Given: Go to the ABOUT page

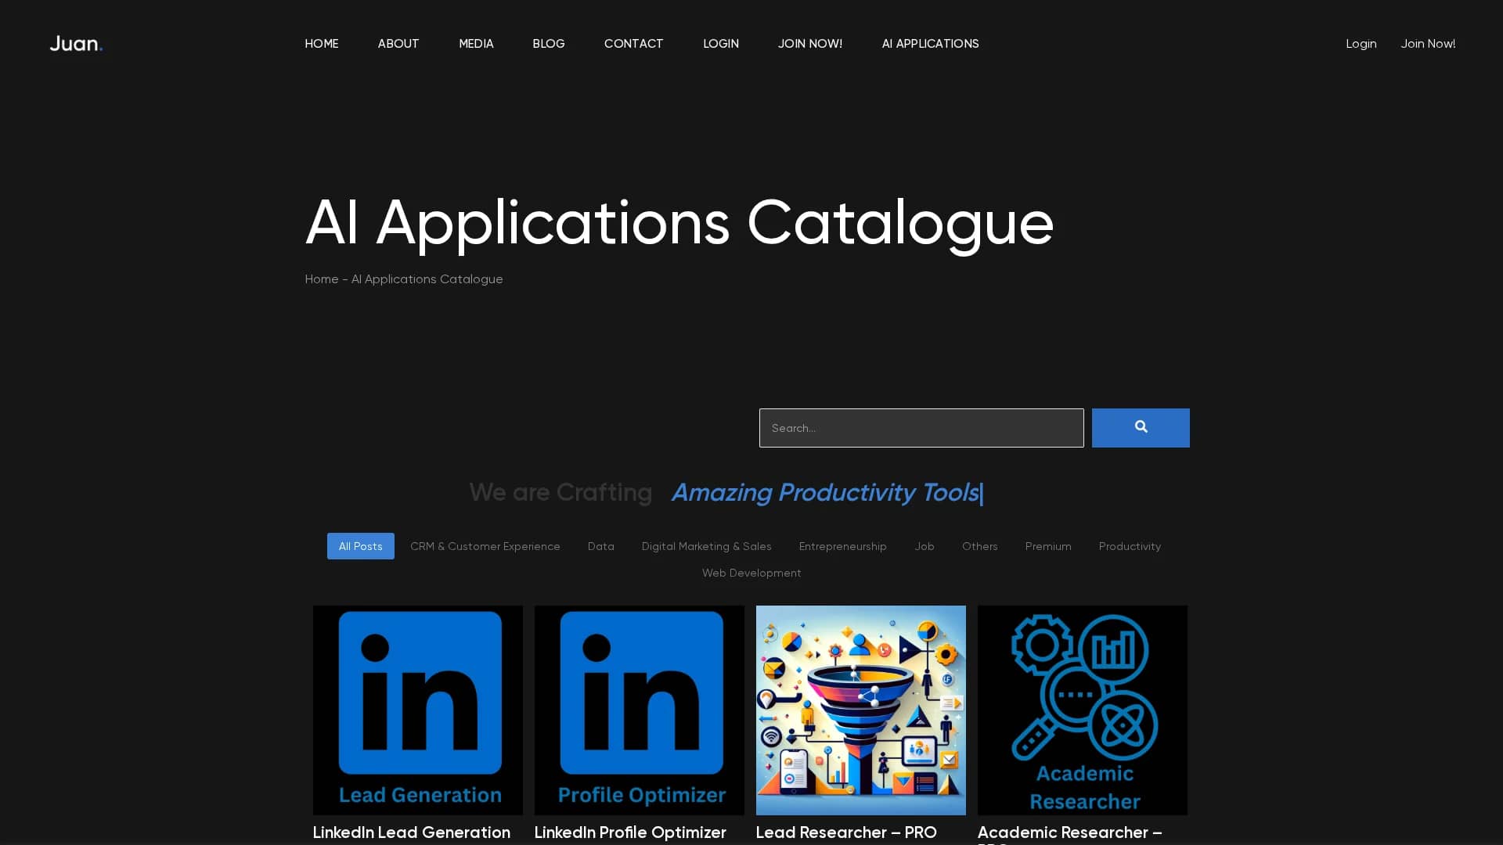Looking at the screenshot, I should pos(398,44).
